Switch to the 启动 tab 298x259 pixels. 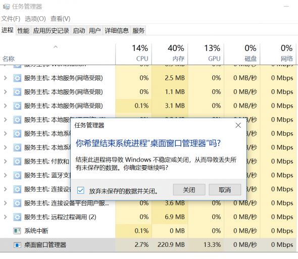(79, 30)
